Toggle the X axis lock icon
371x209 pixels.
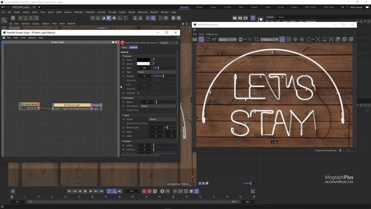click(x=20, y=18)
